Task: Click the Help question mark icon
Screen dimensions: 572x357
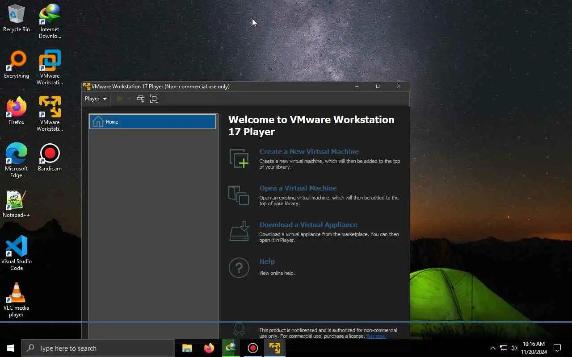Action: point(239,268)
